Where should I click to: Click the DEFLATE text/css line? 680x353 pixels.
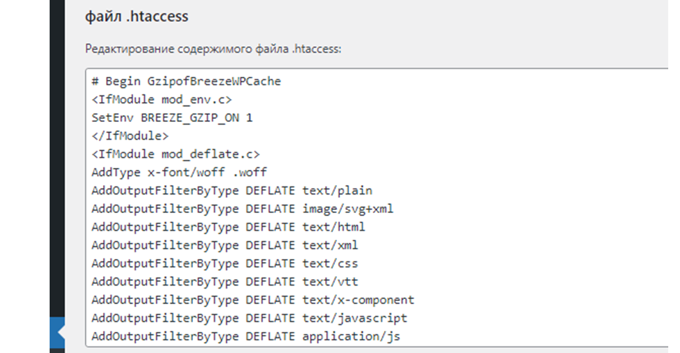(225, 263)
